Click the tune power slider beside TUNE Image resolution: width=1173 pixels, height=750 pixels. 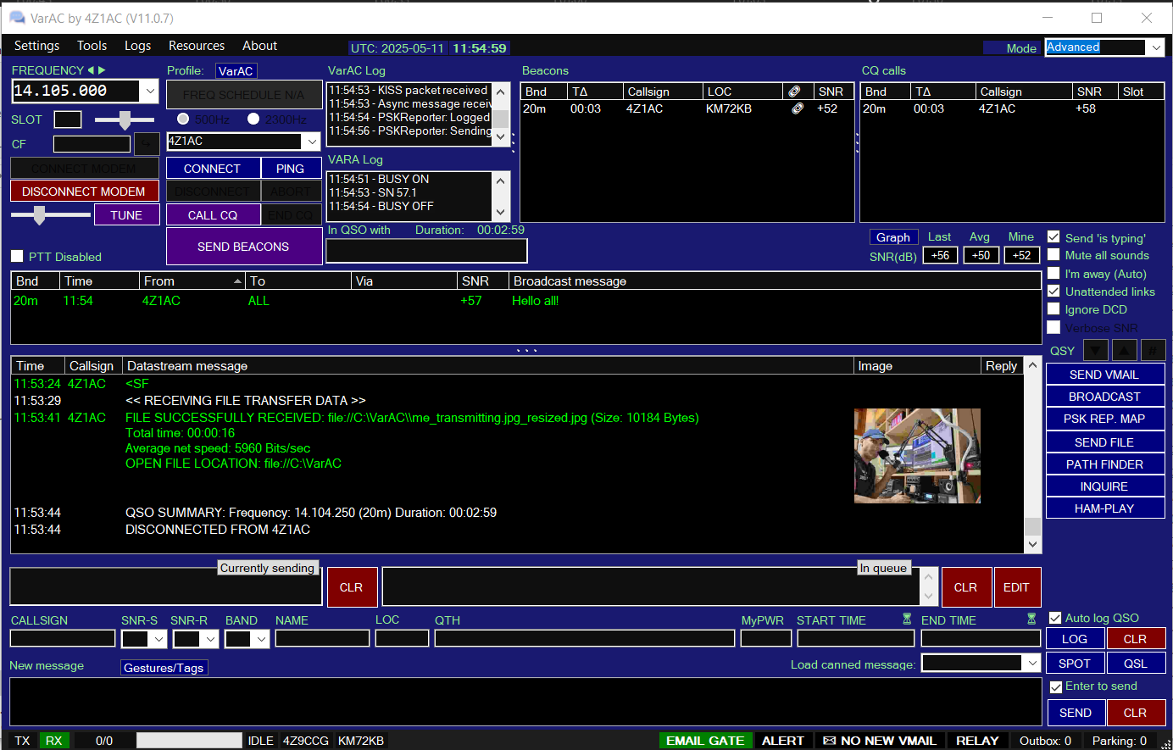click(x=39, y=215)
